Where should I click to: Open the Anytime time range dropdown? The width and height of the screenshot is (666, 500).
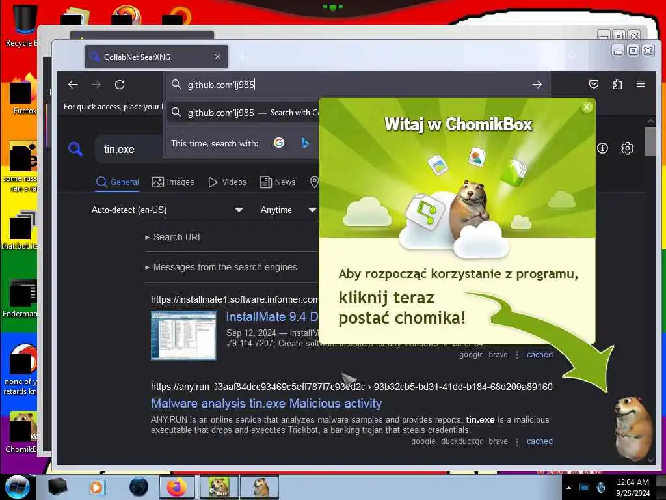tap(288, 210)
